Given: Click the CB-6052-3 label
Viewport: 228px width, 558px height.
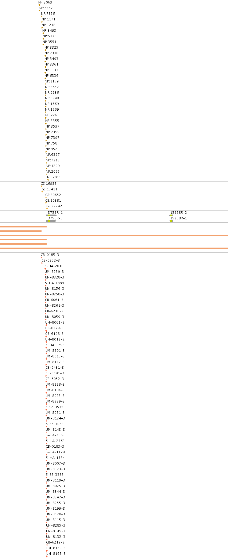Looking at the screenshot, I should [x=55, y=379].
